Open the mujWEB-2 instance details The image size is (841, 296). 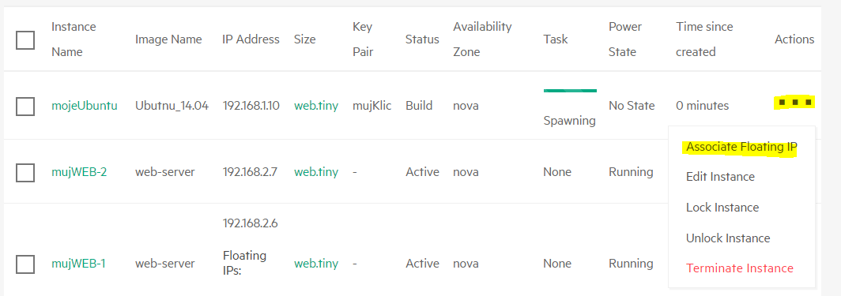[79, 172]
